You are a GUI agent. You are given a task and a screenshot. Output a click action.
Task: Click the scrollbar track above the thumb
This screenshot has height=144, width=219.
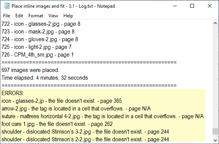(x=215, y=77)
